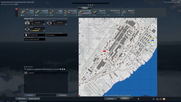Click the Отправить send button
This screenshot has width=181, height=102.
tap(62, 95)
